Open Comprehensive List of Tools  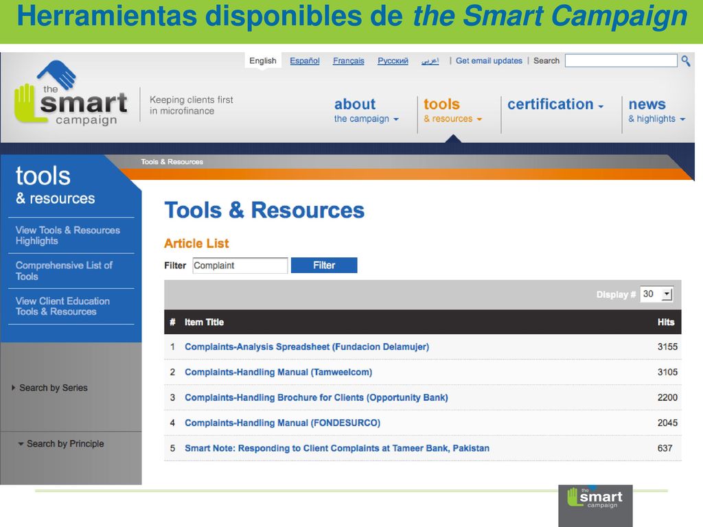[x=64, y=270]
